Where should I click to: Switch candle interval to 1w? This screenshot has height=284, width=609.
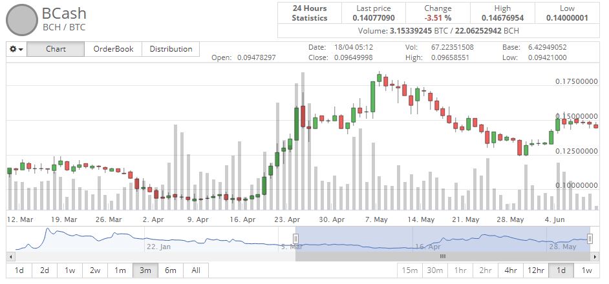click(x=586, y=270)
